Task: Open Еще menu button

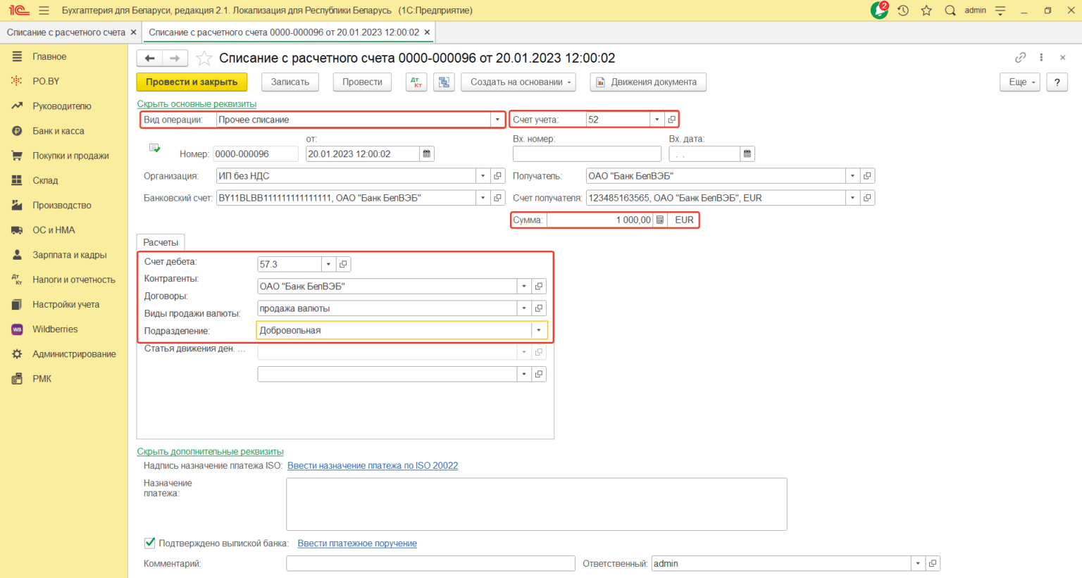Action: point(1020,82)
